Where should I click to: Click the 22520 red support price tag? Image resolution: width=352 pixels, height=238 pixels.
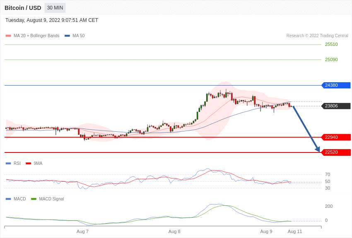[x=336, y=152]
